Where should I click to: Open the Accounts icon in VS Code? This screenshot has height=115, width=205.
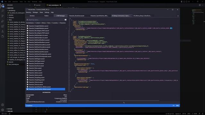[3, 105]
